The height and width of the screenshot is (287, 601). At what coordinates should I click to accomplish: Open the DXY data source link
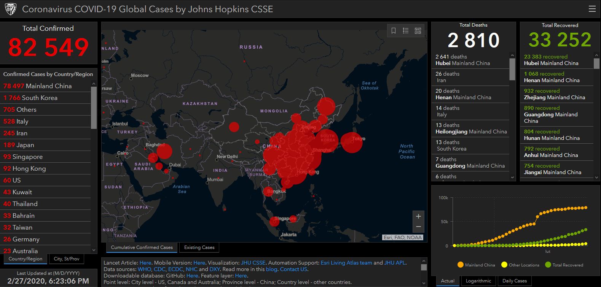pos(215,269)
